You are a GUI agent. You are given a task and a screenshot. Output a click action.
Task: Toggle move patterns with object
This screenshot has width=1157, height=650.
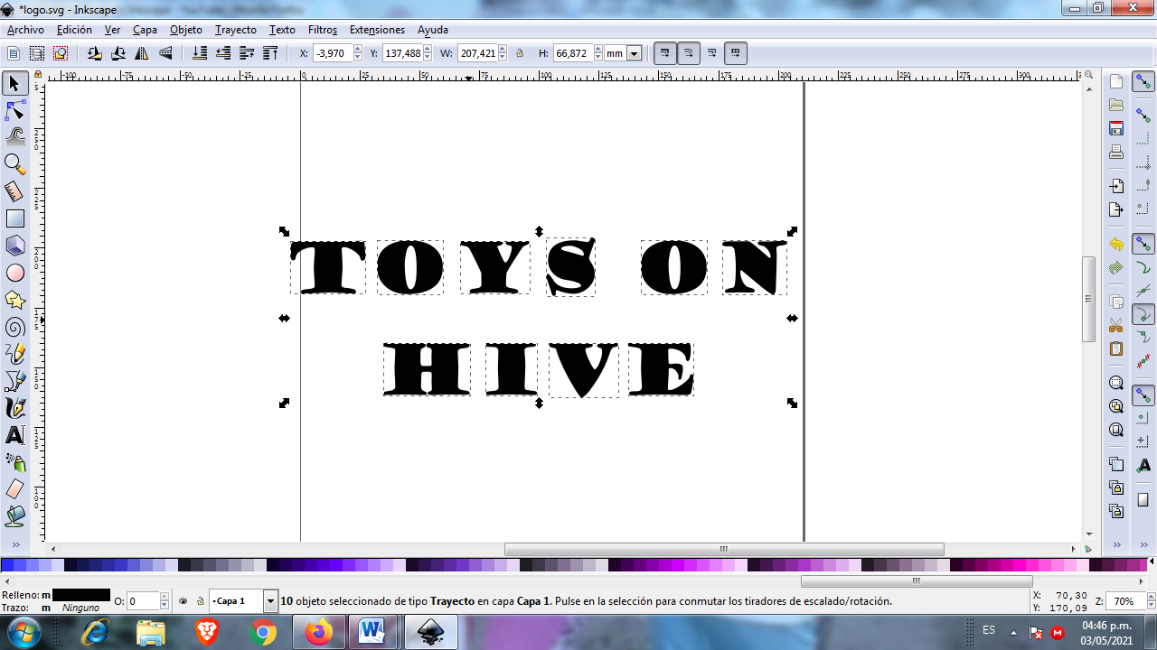point(736,53)
